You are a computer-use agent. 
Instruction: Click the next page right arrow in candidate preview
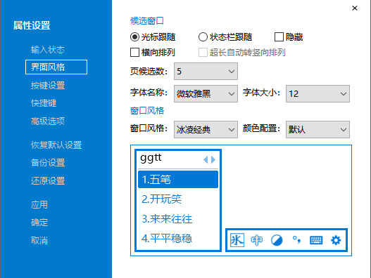[213, 160]
